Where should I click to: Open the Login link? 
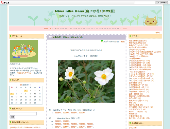click(157, 33)
